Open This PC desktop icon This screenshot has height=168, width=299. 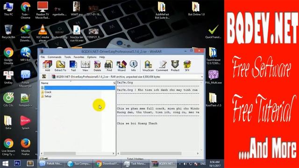click(8, 9)
